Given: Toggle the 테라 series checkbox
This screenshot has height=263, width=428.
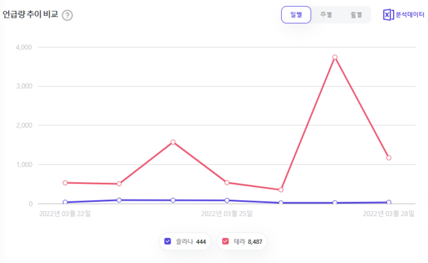Looking at the screenshot, I should tap(226, 242).
